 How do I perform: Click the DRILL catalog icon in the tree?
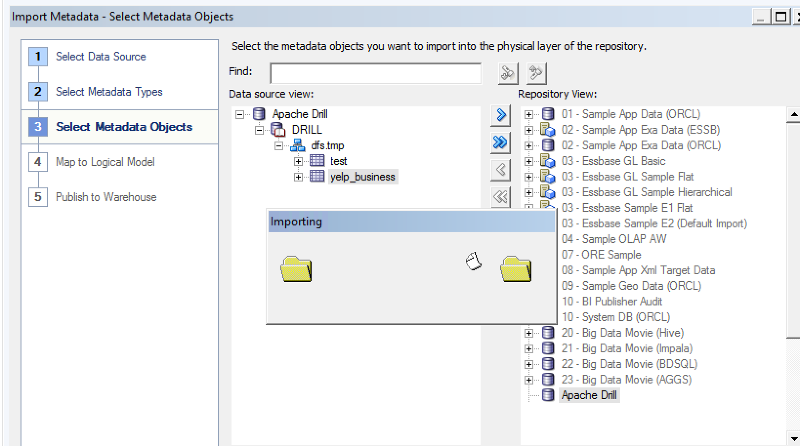[x=278, y=130]
